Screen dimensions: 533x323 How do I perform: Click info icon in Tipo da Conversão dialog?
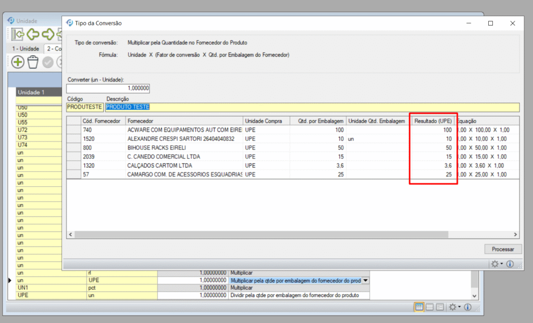point(510,264)
